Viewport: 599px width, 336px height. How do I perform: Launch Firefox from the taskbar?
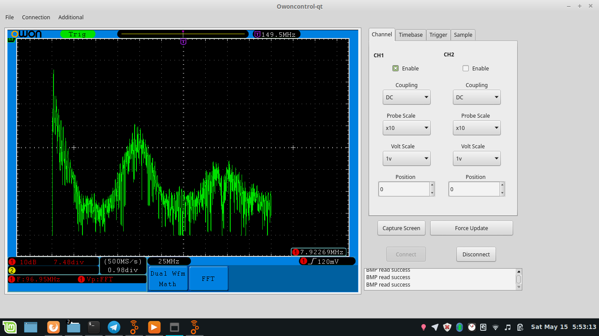click(x=53, y=327)
